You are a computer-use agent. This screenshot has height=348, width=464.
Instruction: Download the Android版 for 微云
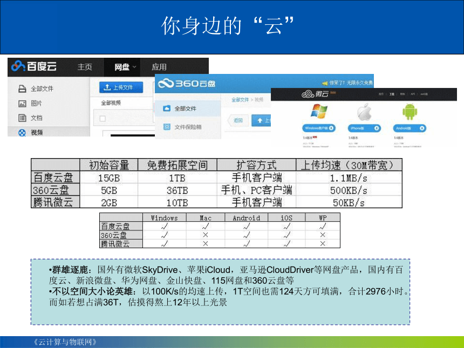(410, 128)
